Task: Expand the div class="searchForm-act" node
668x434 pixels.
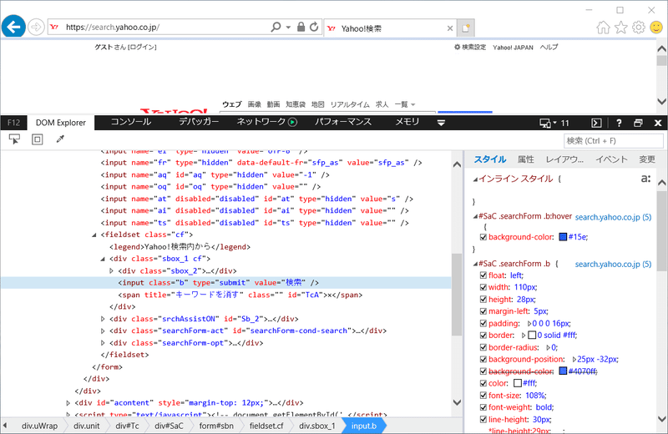Action: click(103, 331)
